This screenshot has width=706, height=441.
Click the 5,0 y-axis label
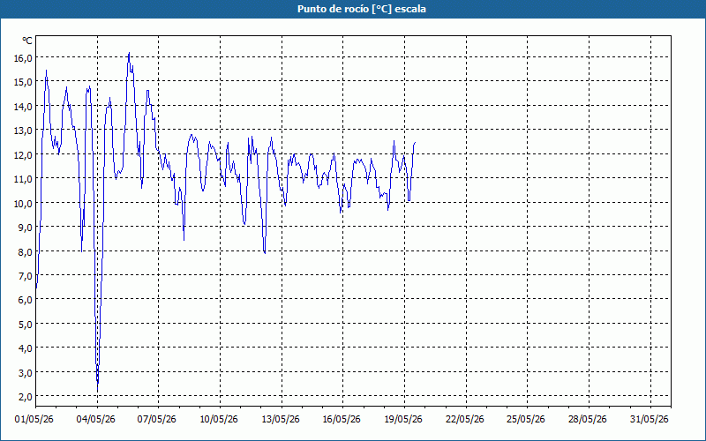pos(26,325)
